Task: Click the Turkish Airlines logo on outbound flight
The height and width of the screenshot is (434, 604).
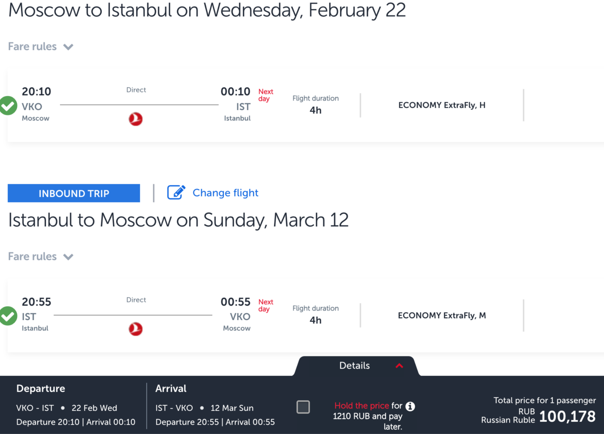Action: coord(136,119)
